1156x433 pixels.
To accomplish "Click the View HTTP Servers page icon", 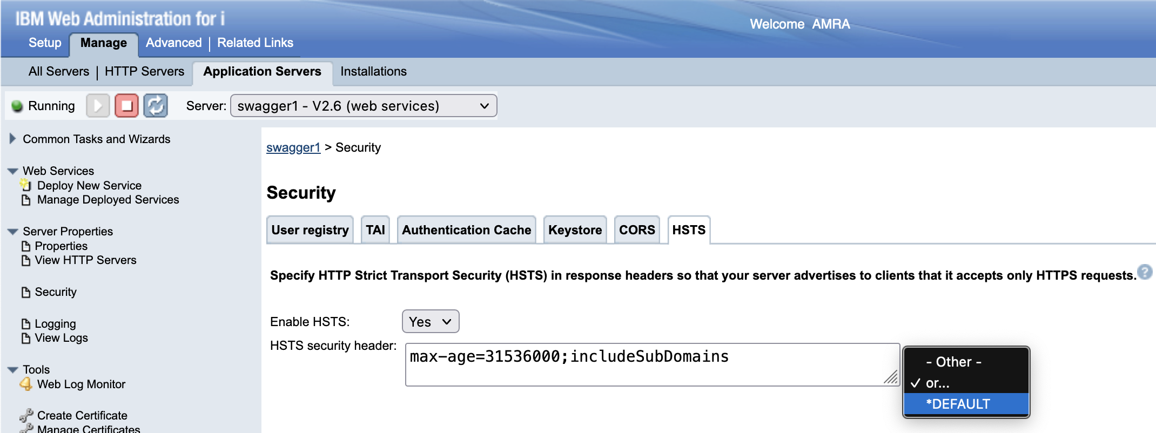I will point(26,260).
